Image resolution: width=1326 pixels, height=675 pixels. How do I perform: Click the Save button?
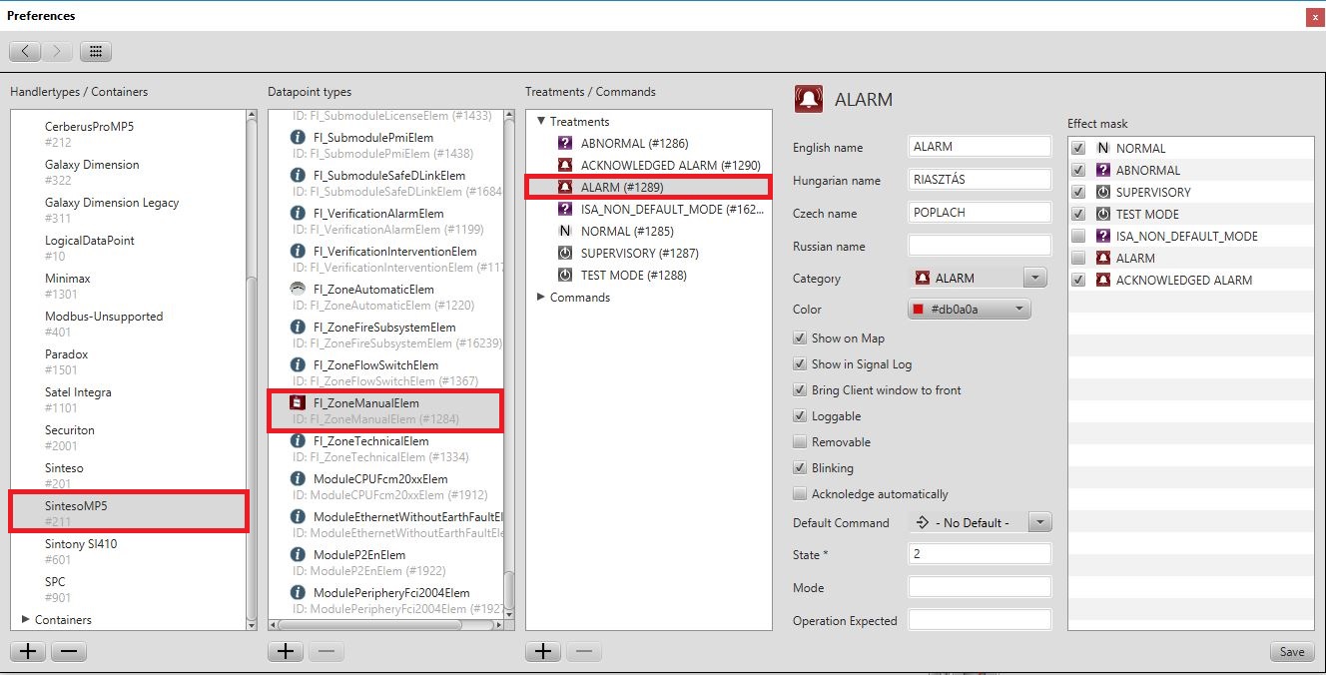point(1291,652)
